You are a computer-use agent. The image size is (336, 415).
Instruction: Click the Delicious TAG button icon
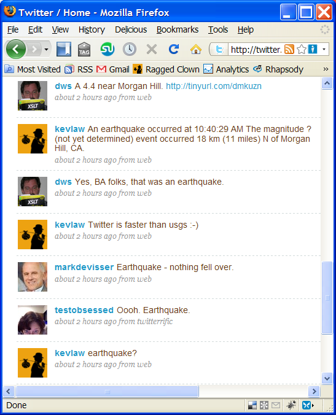coord(84,49)
